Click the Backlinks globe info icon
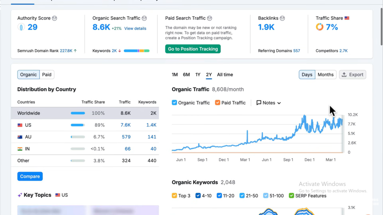This screenshot has height=215, width=383. [282, 18]
